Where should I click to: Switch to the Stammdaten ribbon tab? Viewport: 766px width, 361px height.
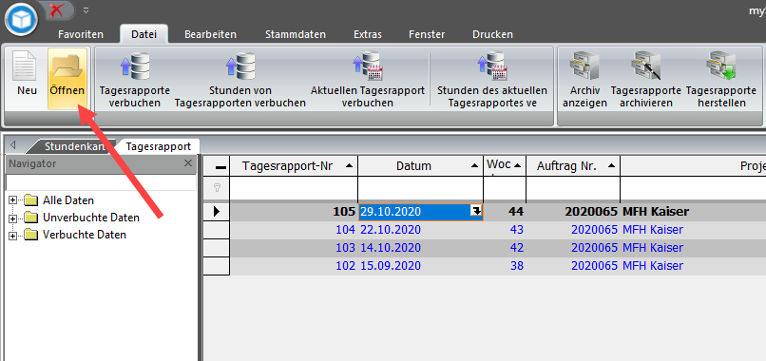click(296, 35)
